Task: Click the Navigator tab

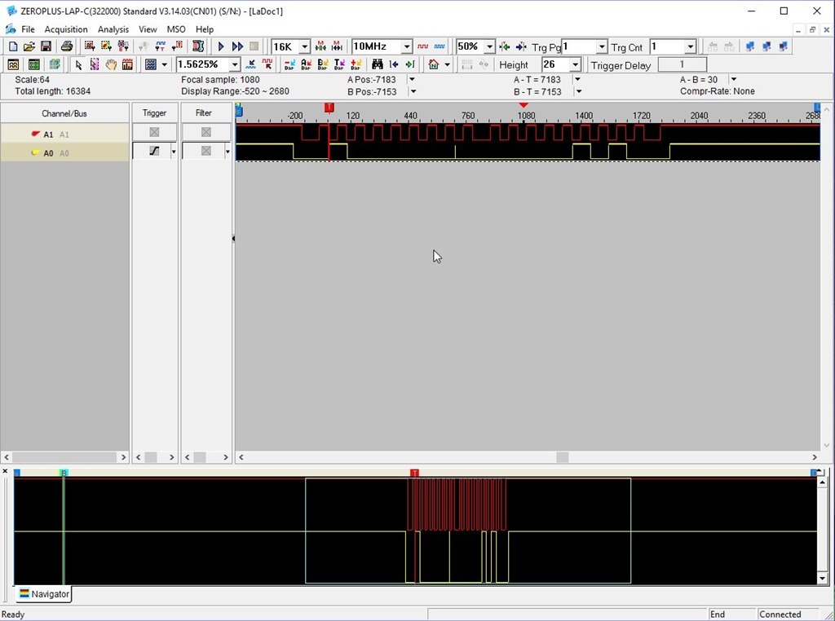Action: [x=45, y=594]
